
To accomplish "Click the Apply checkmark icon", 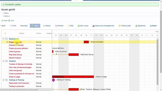I will pyautogui.click(x=2, y=20).
